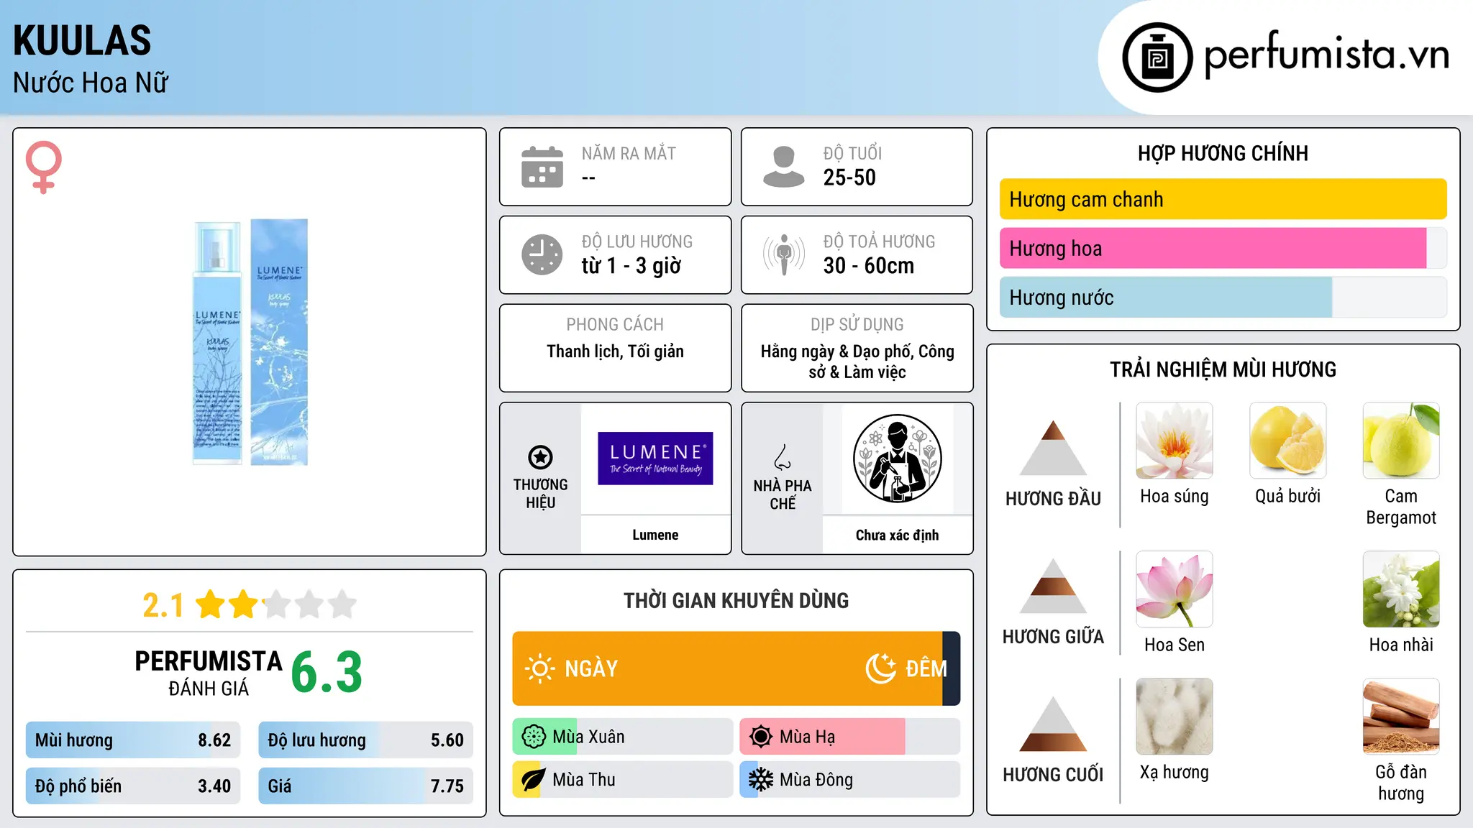Click the Perfumista Đánh giá label
Image resolution: width=1473 pixels, height=828 pixels.
pyautogui.click(x=209, y=673)
